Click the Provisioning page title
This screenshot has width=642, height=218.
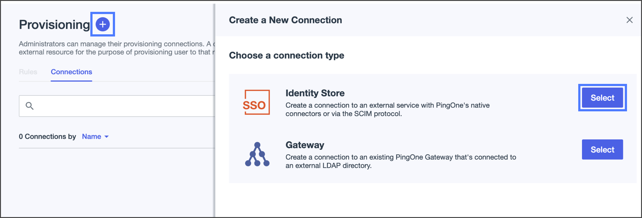tap(54, 25)
